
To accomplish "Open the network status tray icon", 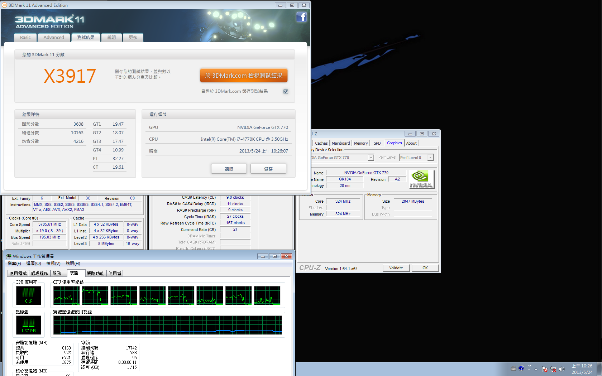I will [553, 369].
